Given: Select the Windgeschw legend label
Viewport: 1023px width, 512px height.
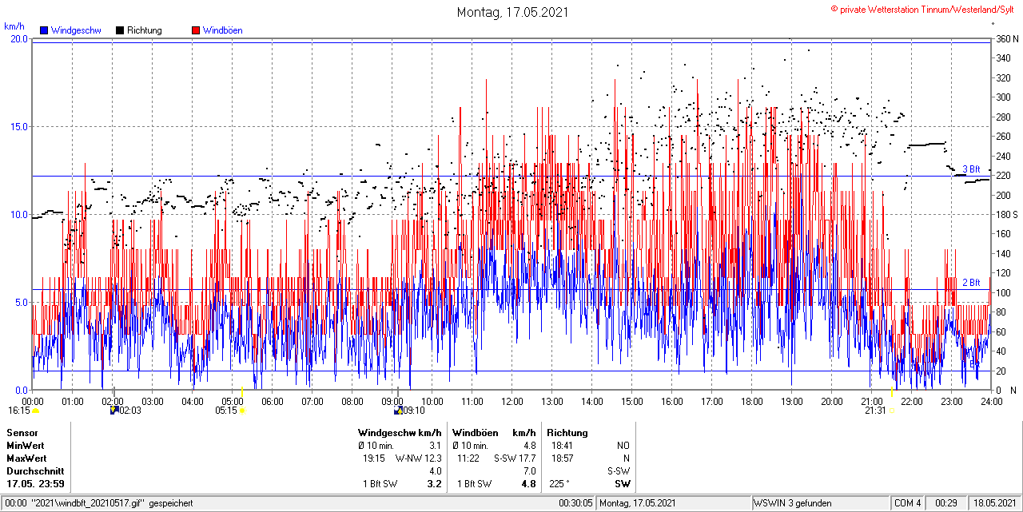Looking at the screenshot, I should tap(76, 30).
